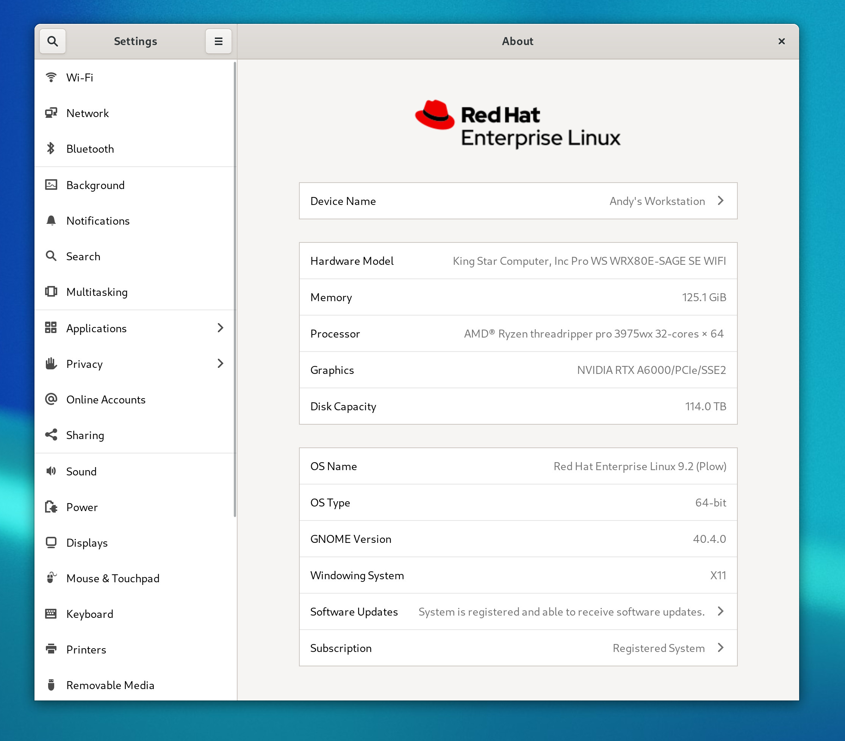Click the Sound speaker icon
The height and width of the screenshot is (741, 845).
(x=51, y=471)
